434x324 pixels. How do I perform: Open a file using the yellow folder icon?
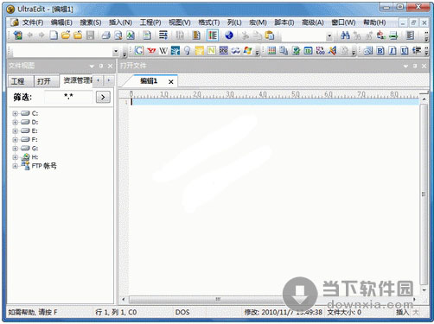click(x=66, y=35)
